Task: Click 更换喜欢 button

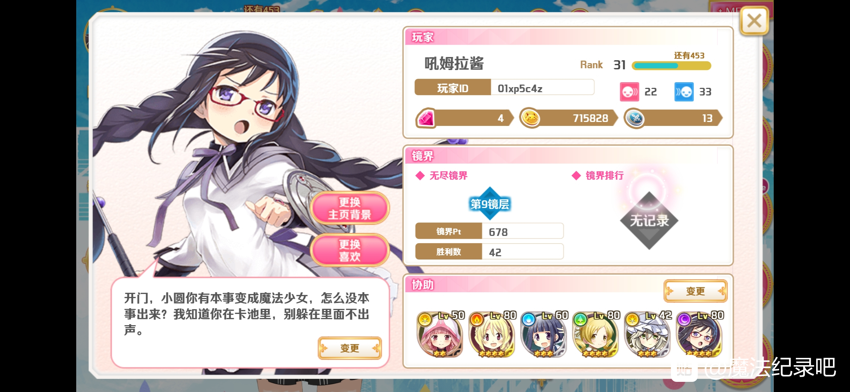Action: (350, 250)
